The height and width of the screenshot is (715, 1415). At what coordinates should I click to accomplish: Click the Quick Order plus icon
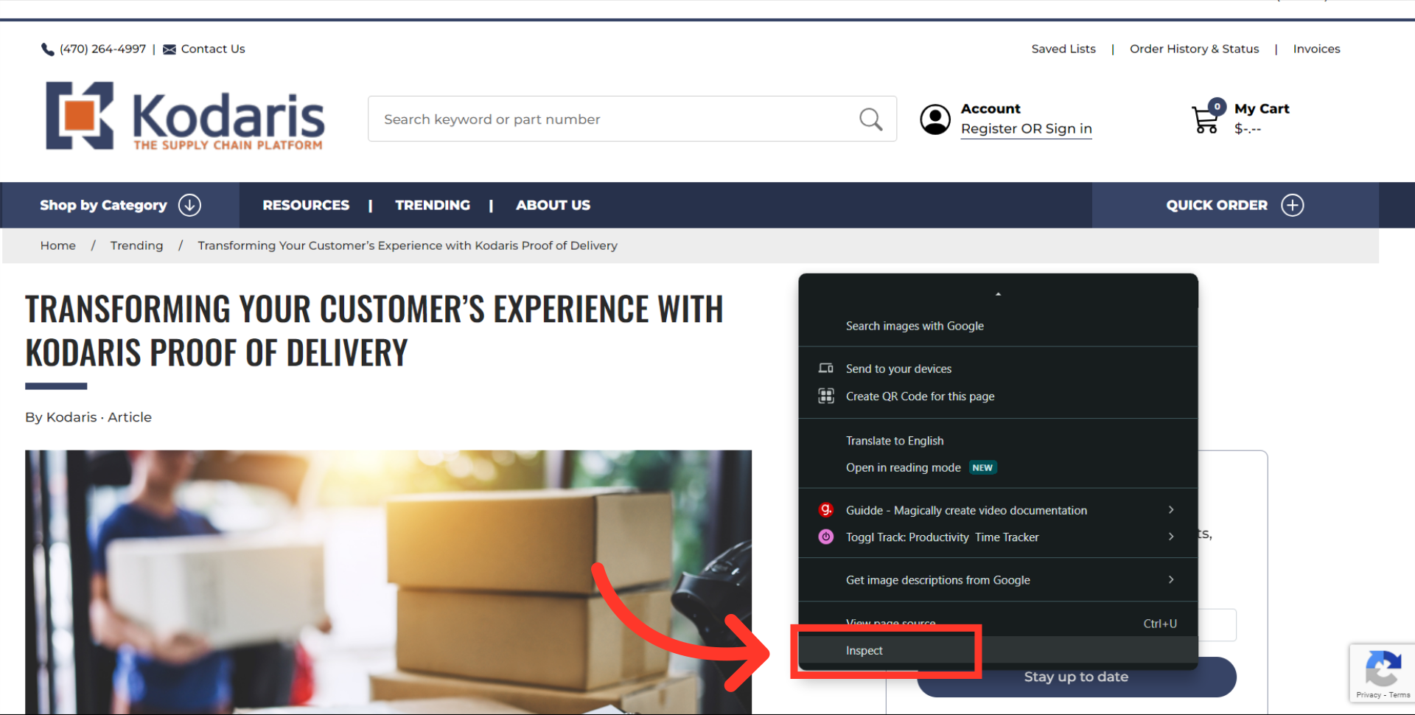pyautogui.click(x=1293, y=205)
